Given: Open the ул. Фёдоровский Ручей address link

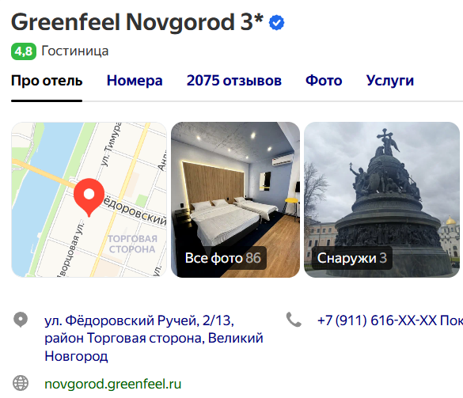Looking at the screenshot, I should pyautogui.click(x=154, y=338).
